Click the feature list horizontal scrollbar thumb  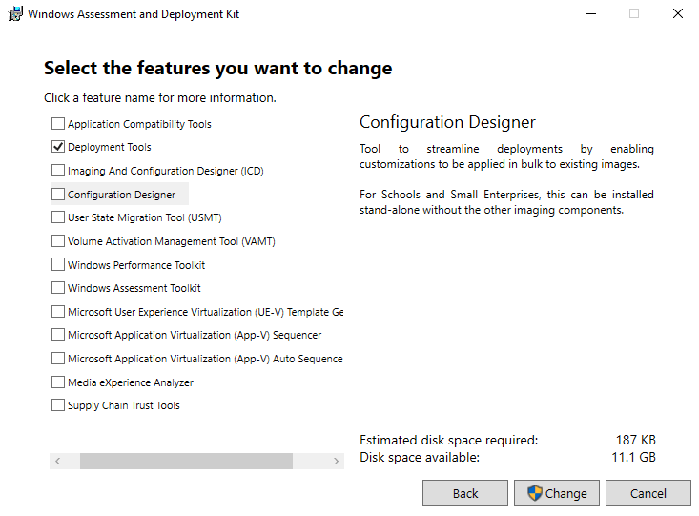(x=186, y=462)
